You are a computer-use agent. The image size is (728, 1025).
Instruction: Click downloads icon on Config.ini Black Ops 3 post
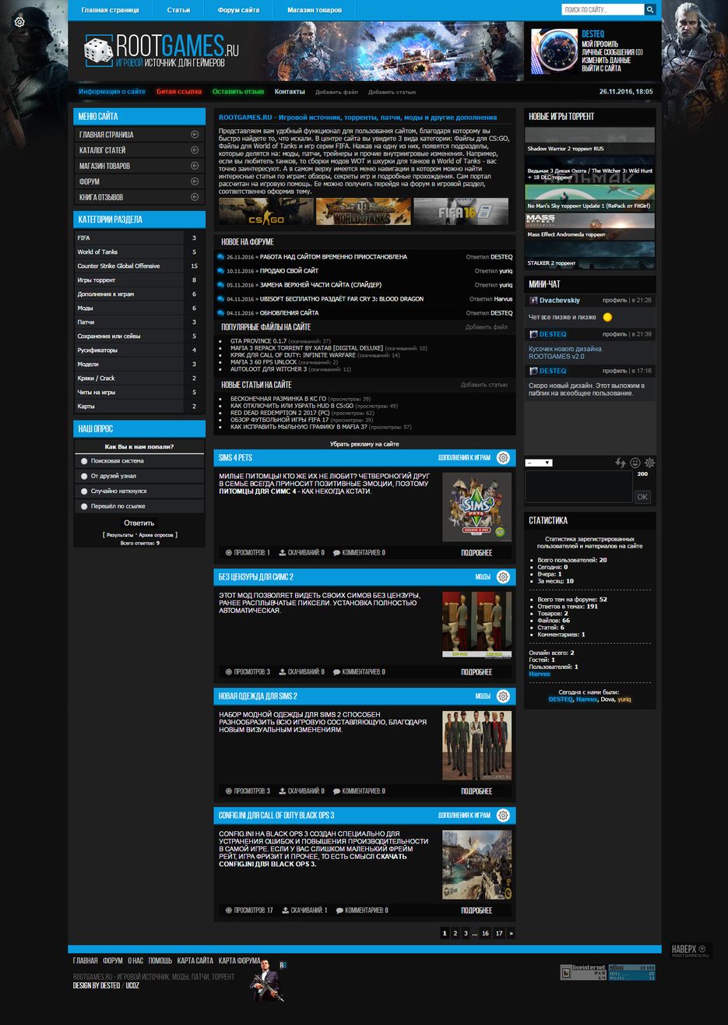tap(286, 911)
